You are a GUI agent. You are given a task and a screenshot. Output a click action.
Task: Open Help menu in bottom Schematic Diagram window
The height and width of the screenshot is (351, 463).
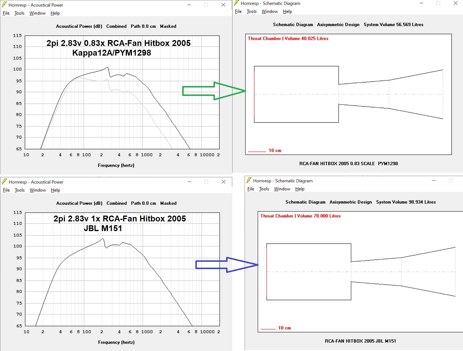click(300, 189)
